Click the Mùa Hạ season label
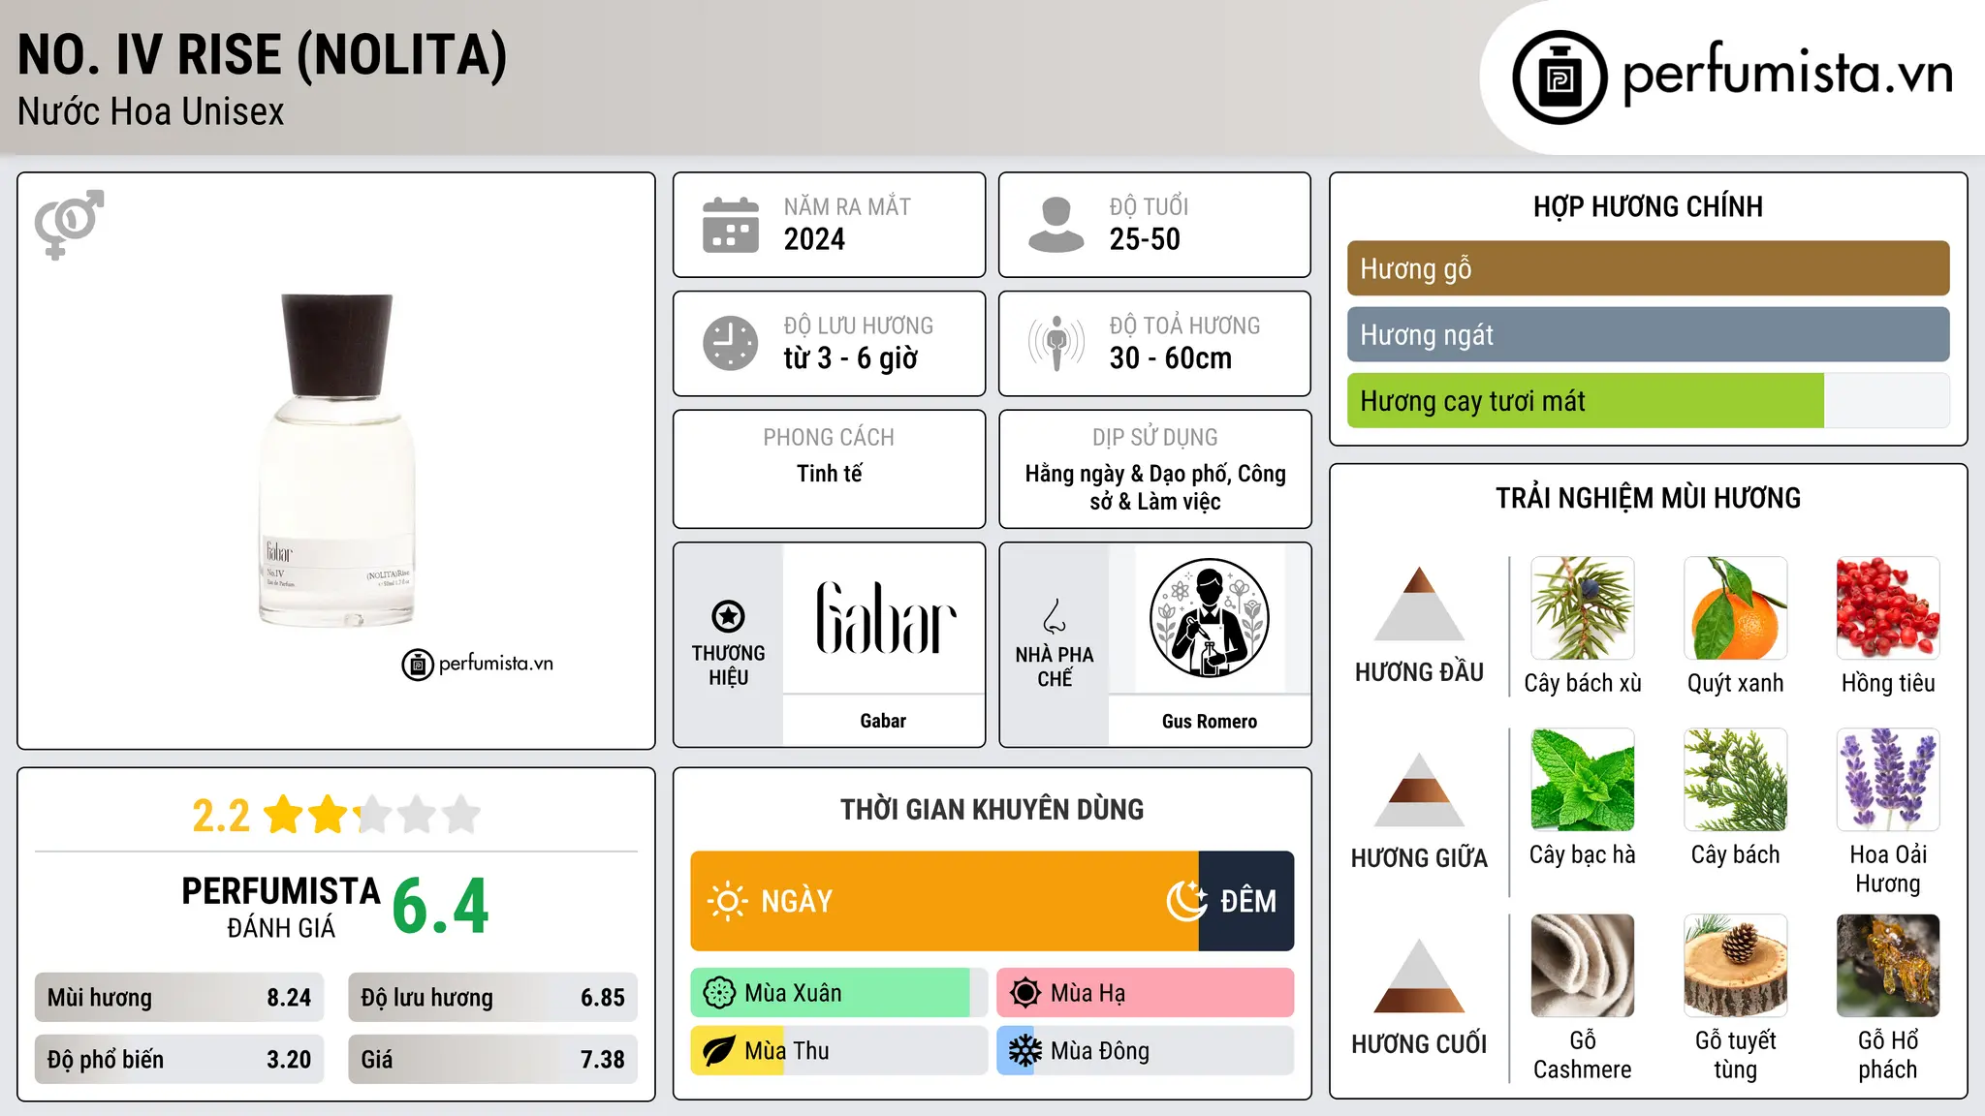Viewport: 1985px width, 1116px height. [1088, 993]
